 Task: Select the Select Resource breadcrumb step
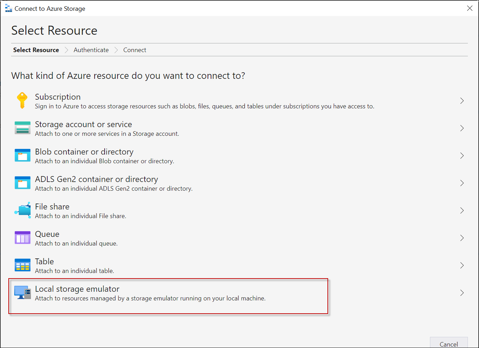point(36,50)
